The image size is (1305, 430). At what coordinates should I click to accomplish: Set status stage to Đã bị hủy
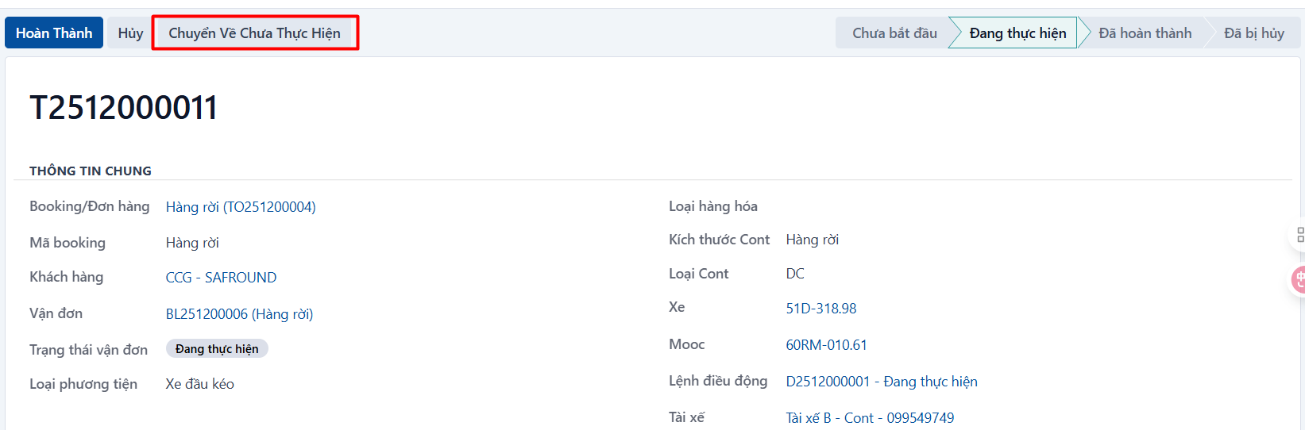(x=1253, y=33)
